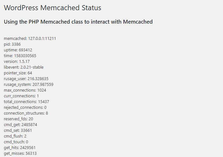
Task: Click the reserved_fds 20 entry
Action: coord(18,119)
